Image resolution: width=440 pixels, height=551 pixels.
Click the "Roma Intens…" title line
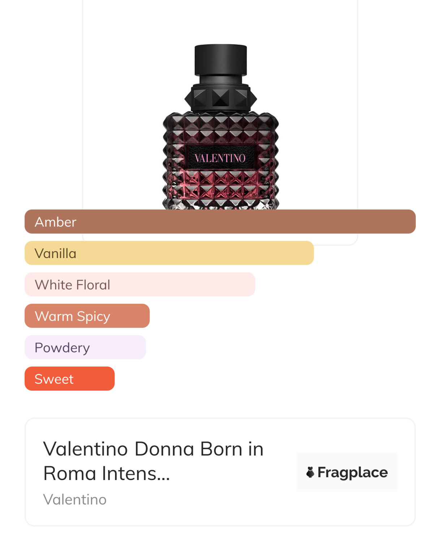(x=107, y=474)
